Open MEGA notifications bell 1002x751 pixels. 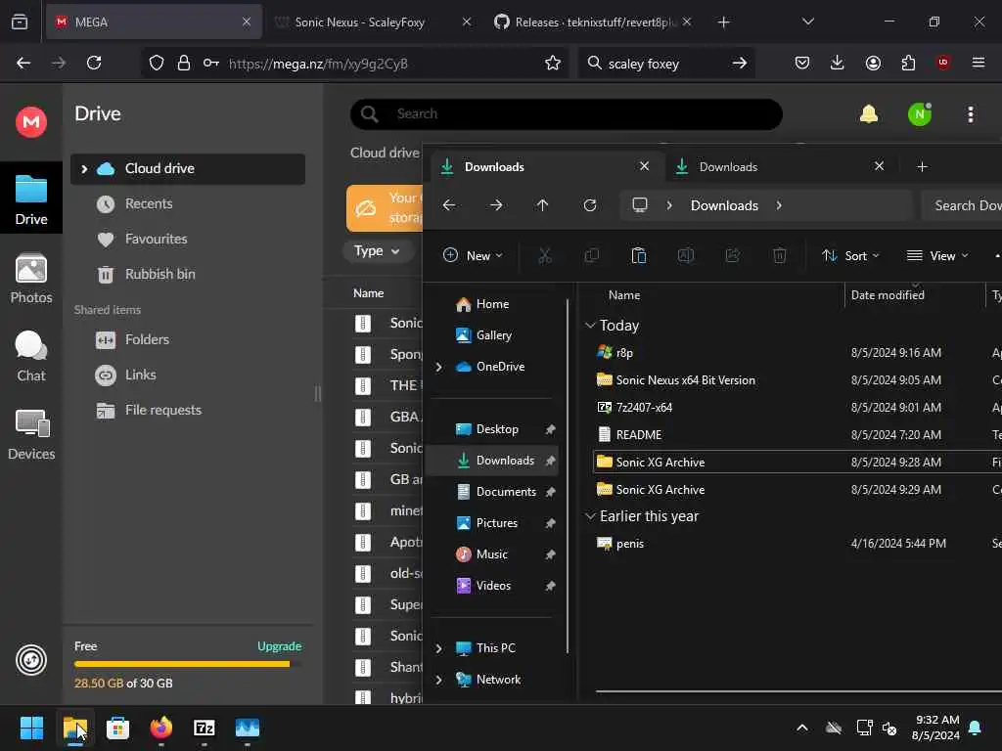click(x=869, y=114)
